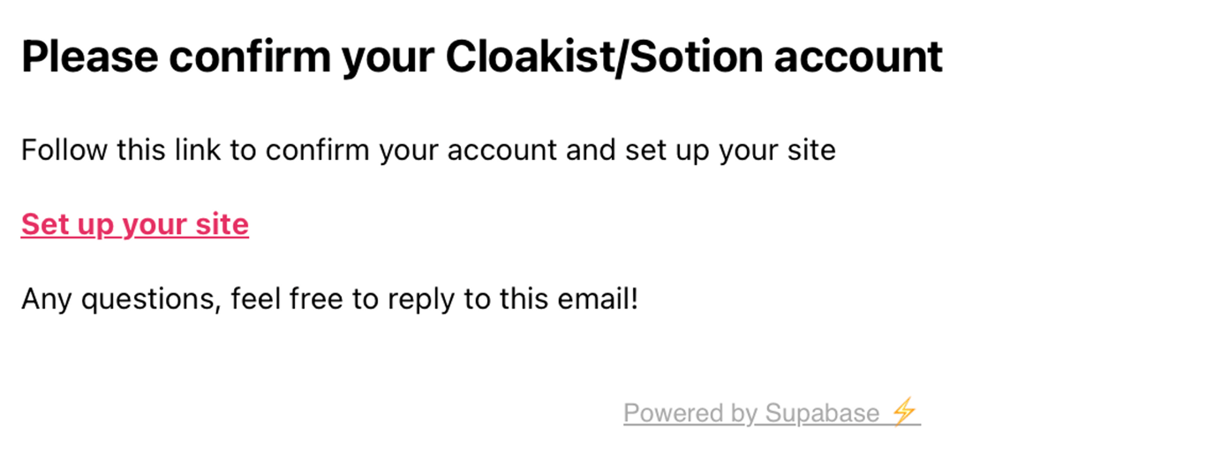The height and width of the screenshot is (468, 1206).
Task: Click the word Follow in the instruction line
Action: point(64,150)
